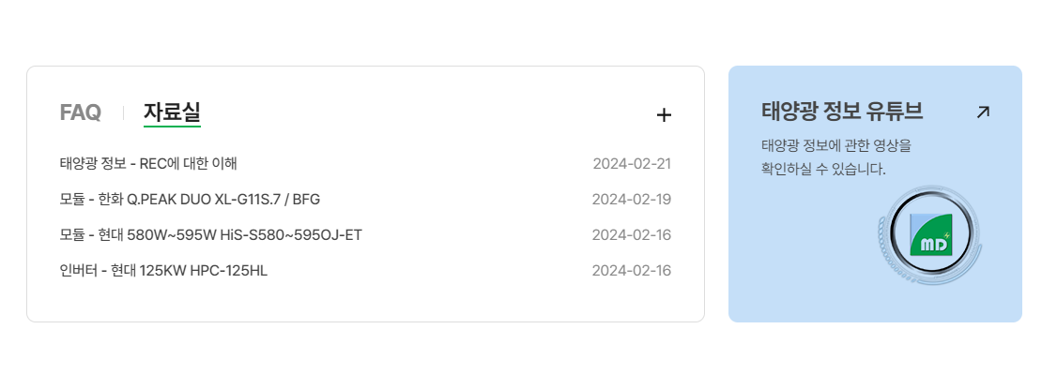Click the date 2024-02-21

pyautogui.click(x=632, y=164)
